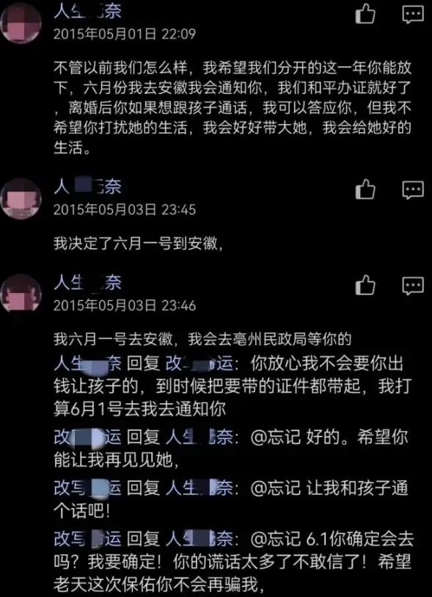
Task: Reply to the 23:45 May 3 comment
Action: point(413,189)
